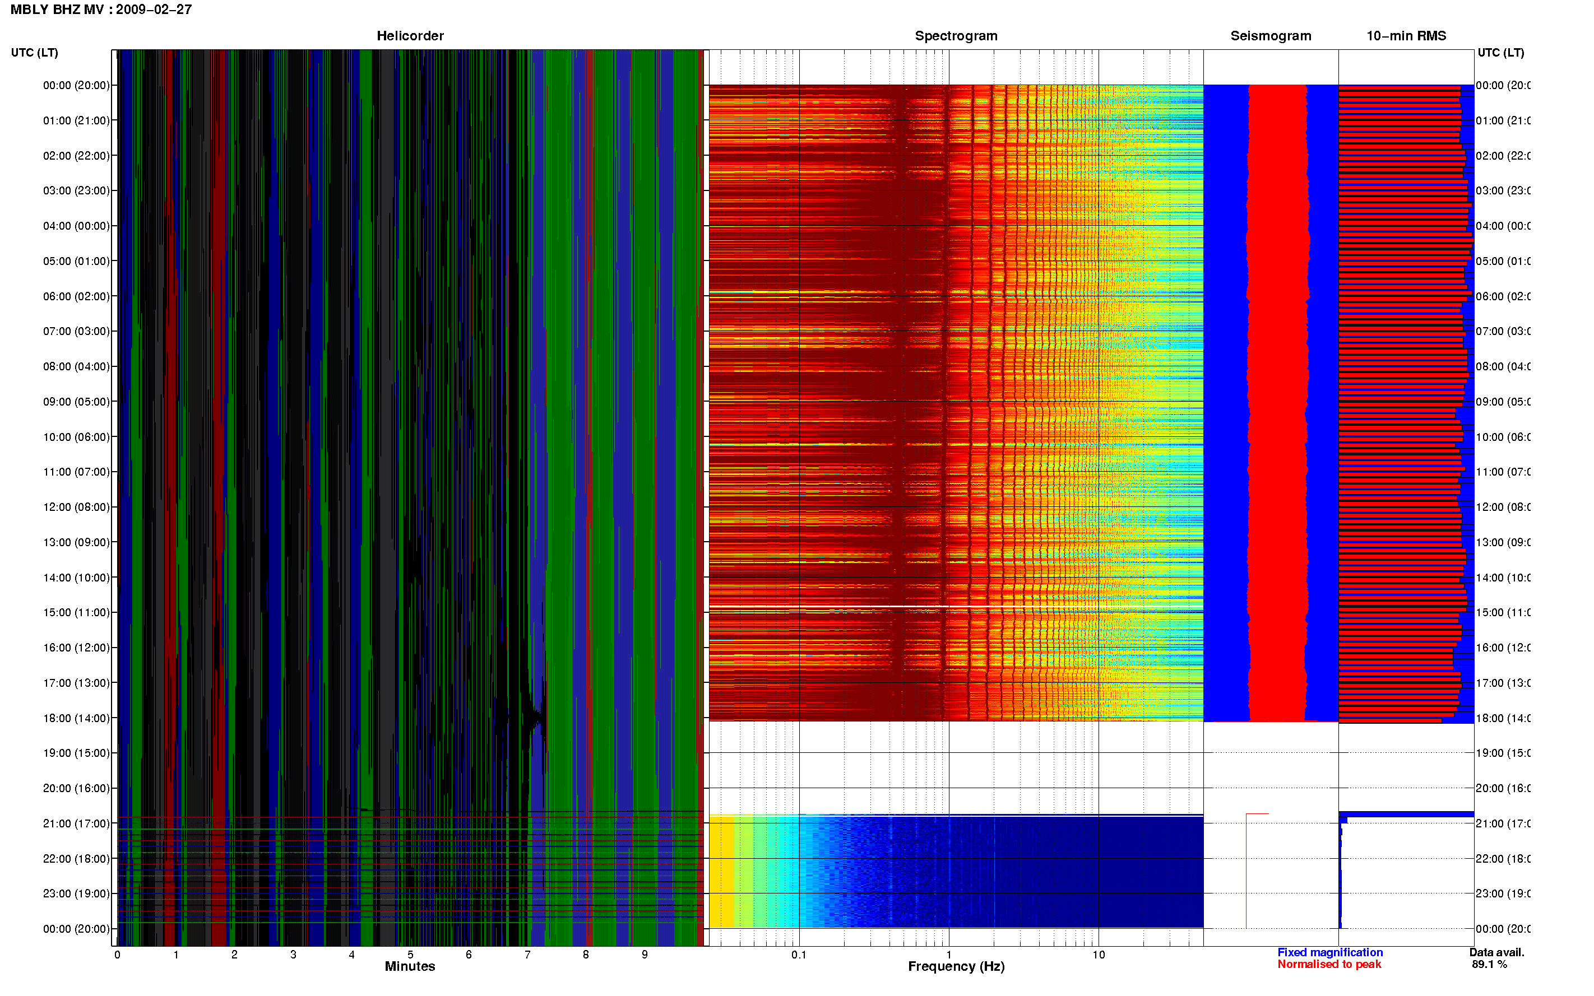Click the right 'UTC (LT)' axis label
Viewport: 1594px width, 996px height.
pos(1500,53)
